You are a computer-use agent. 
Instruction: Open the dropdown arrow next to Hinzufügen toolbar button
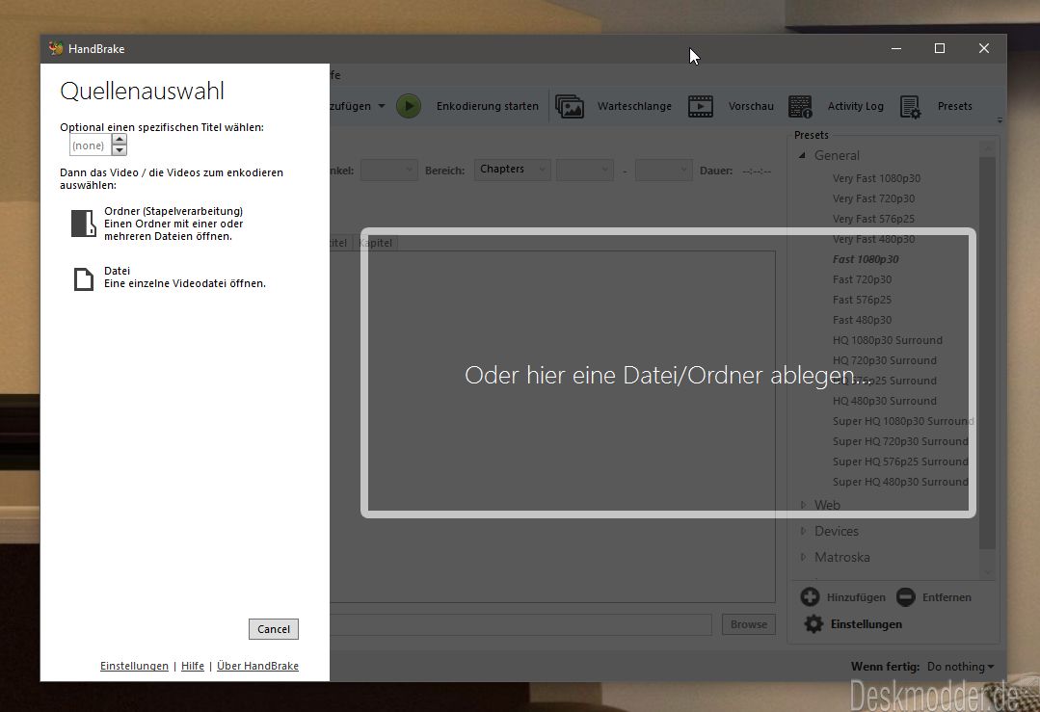382,106
